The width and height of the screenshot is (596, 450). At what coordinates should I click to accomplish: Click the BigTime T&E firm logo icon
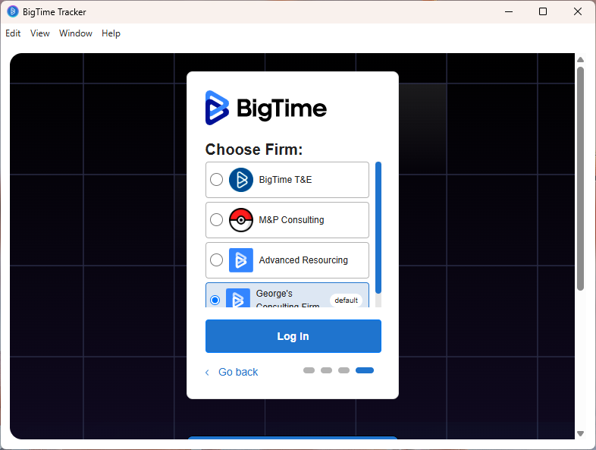(241, 180)
